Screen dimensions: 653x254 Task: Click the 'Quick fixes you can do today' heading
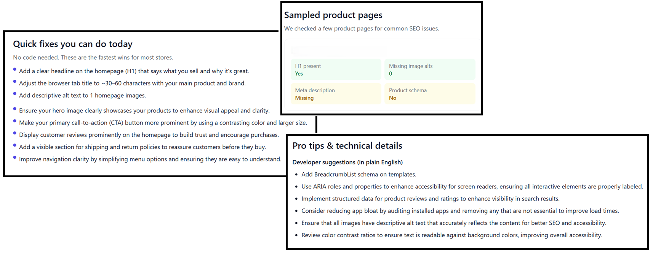click(x=72, y=44)
